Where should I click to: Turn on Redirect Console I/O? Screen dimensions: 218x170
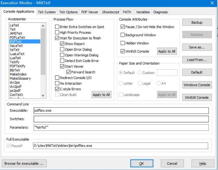point(57,78)
